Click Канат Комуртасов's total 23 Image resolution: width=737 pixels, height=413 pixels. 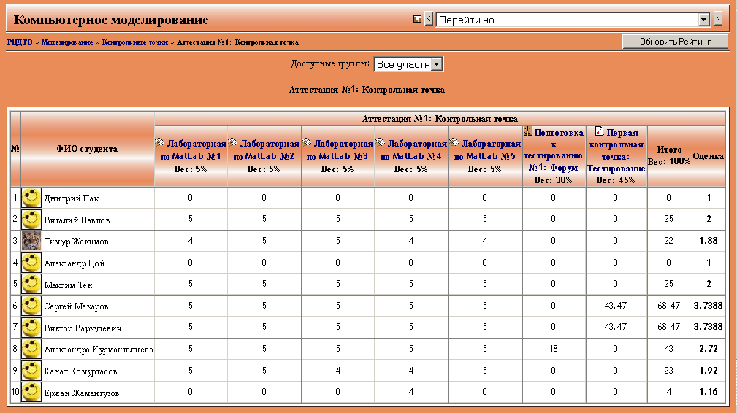click(x=669, y=370)
